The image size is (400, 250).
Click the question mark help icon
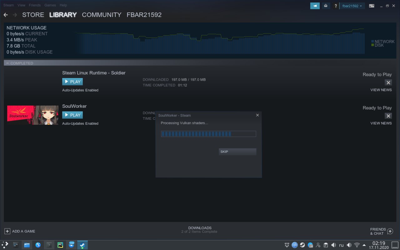click(x=336, y=6)
